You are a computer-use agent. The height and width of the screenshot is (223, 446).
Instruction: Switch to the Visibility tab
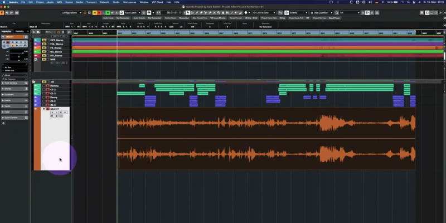(x=20, y=31)
